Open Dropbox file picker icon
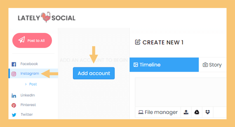Image resolution: width=235 pixels, height=127 pixels. (208, 112)
